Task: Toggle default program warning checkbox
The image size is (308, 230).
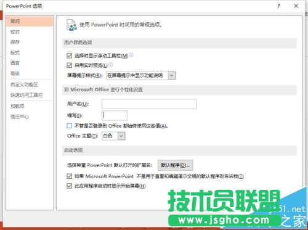Action: (x=70, y=176)
